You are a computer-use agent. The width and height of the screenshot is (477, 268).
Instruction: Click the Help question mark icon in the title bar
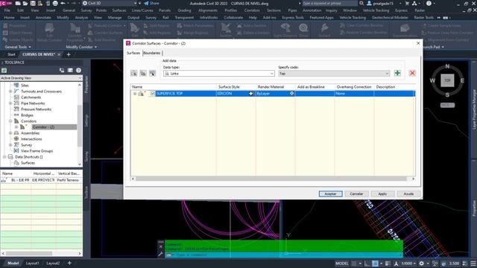click(x=429, y=3)
